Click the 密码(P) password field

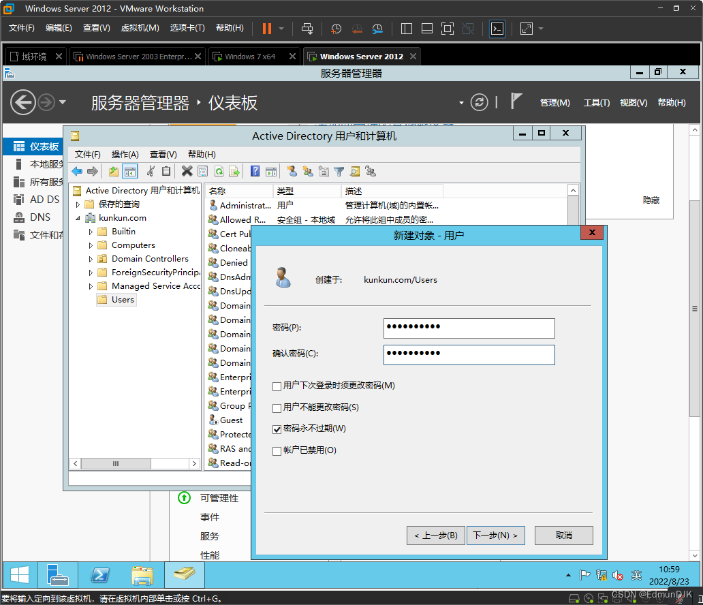pos(469,328)
